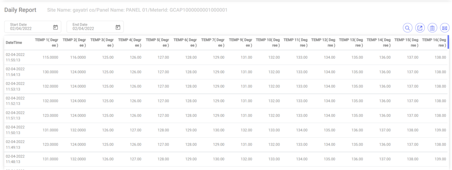Click TEMP 10 value in the 11:53:13 row

tap(274, 87)
